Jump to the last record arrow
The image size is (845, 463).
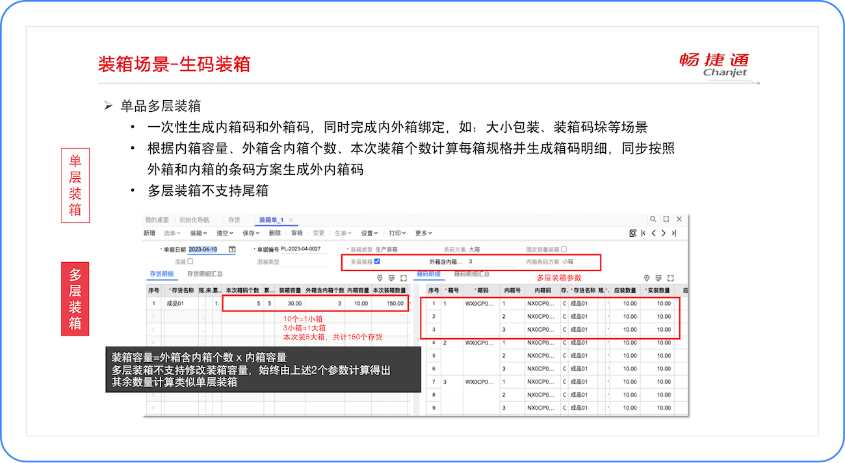click(674, 233)
